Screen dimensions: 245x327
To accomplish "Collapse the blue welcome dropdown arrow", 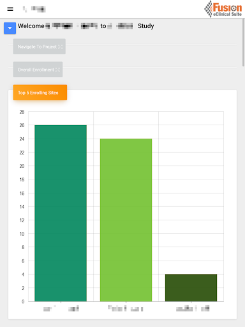I will 10,28.
